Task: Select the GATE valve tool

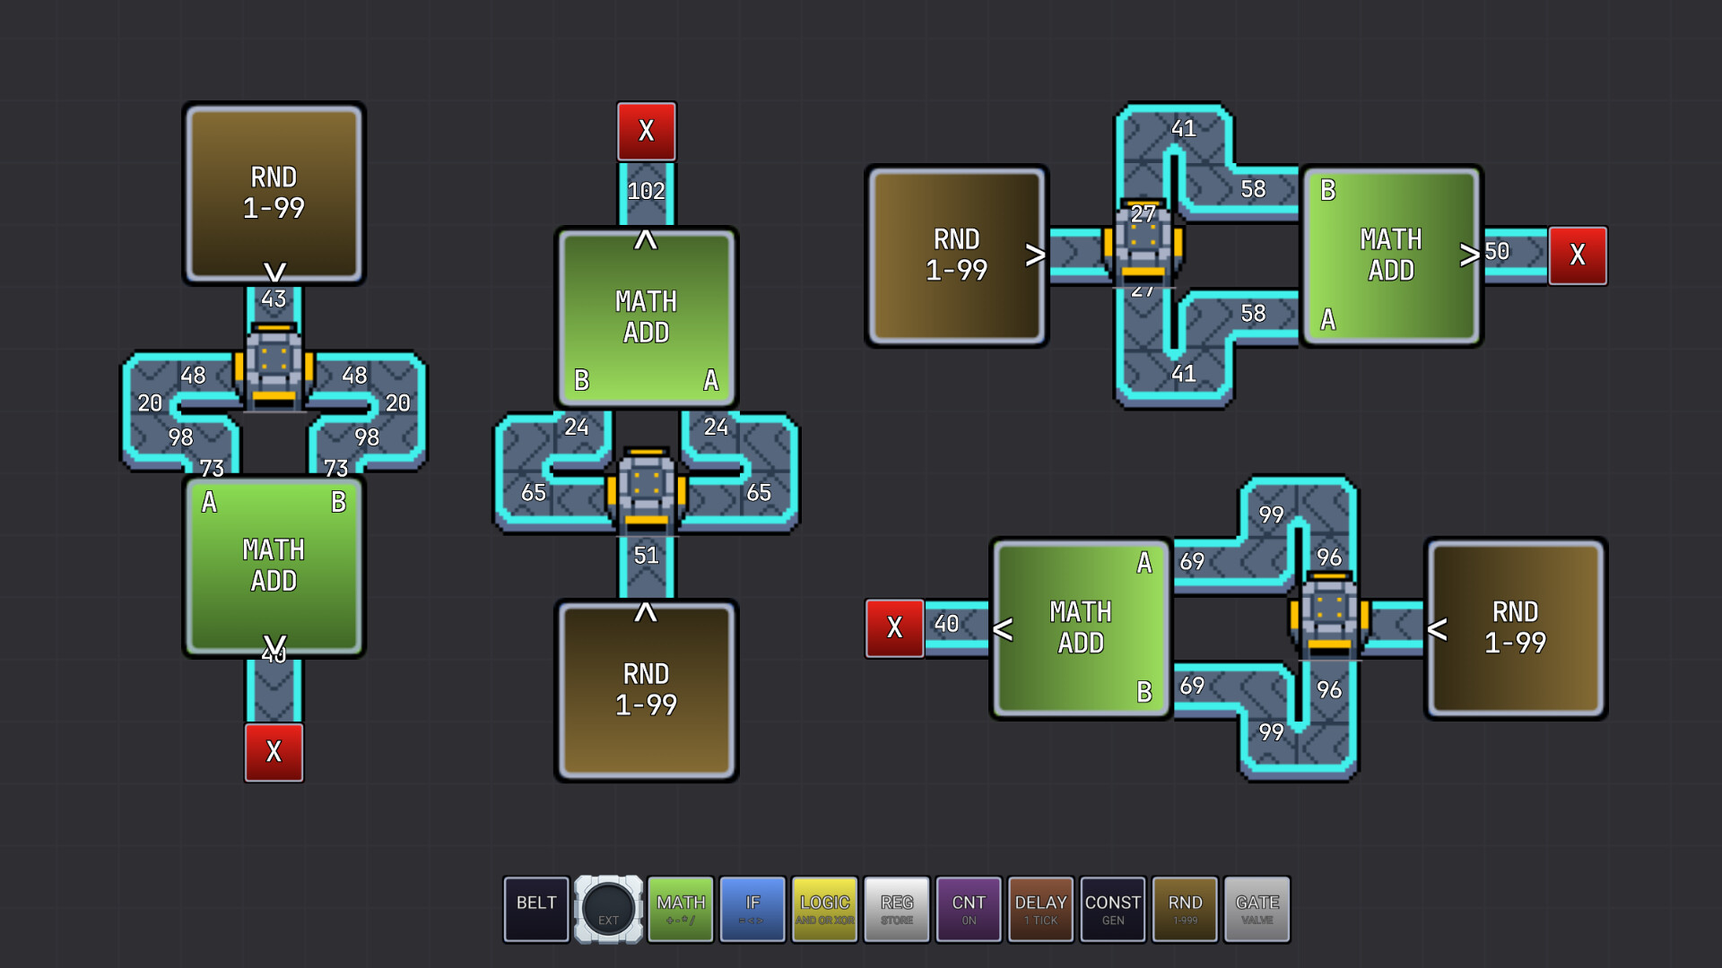Action: coord(1257,909)
